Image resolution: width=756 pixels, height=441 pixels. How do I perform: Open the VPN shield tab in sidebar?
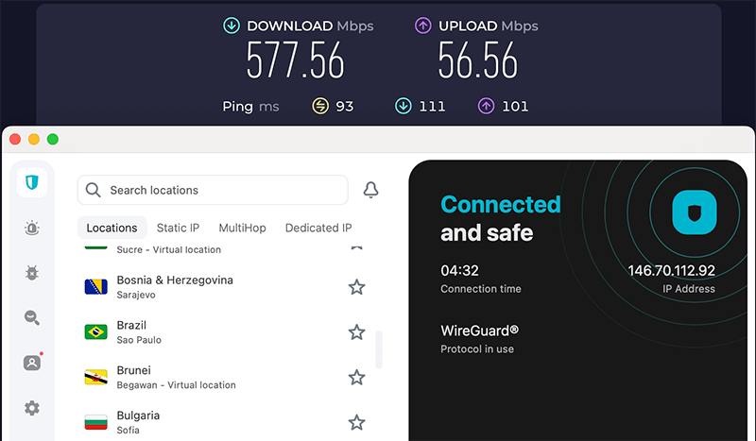click(x=32, y=182)
